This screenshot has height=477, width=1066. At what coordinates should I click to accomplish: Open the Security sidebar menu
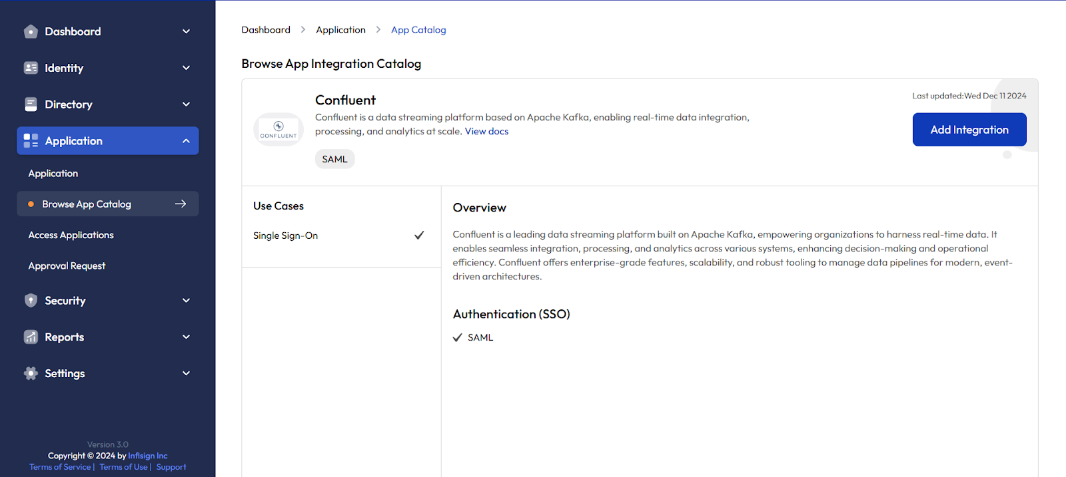coord(108,301)
